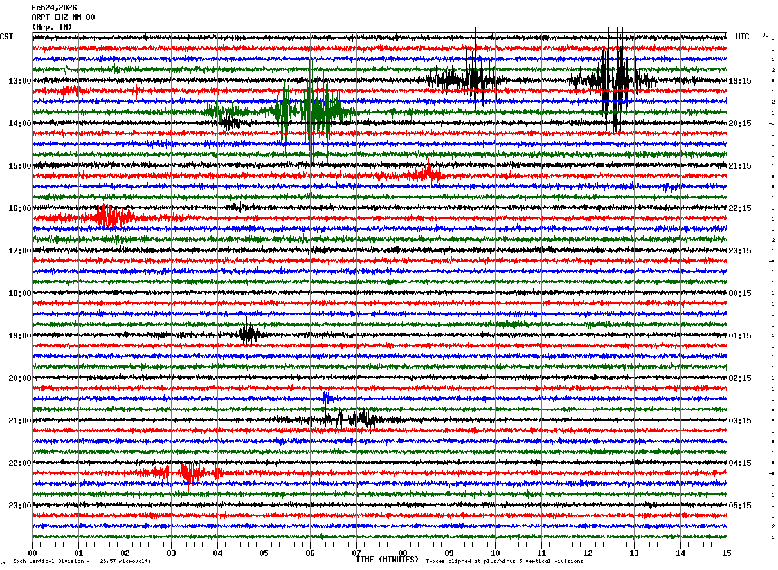The image size is (778, 570).
Task: Click the 04:15 UTC time label
Action: [740, 463]
